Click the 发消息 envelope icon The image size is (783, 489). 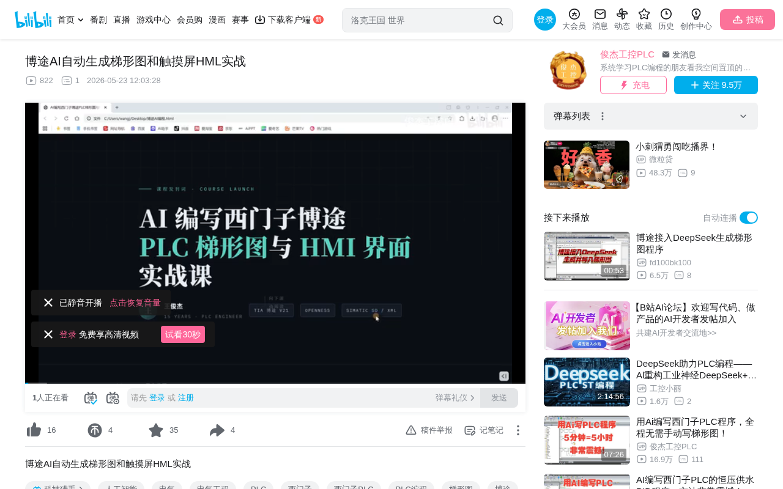(x=666, y=54)
